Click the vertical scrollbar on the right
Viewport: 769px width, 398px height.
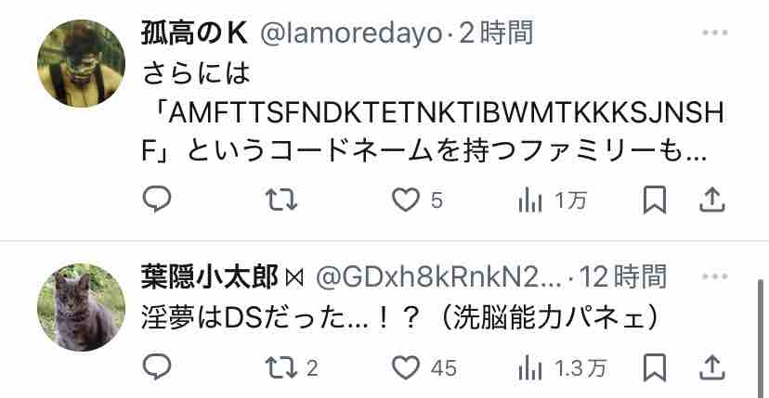click(761, 339)
